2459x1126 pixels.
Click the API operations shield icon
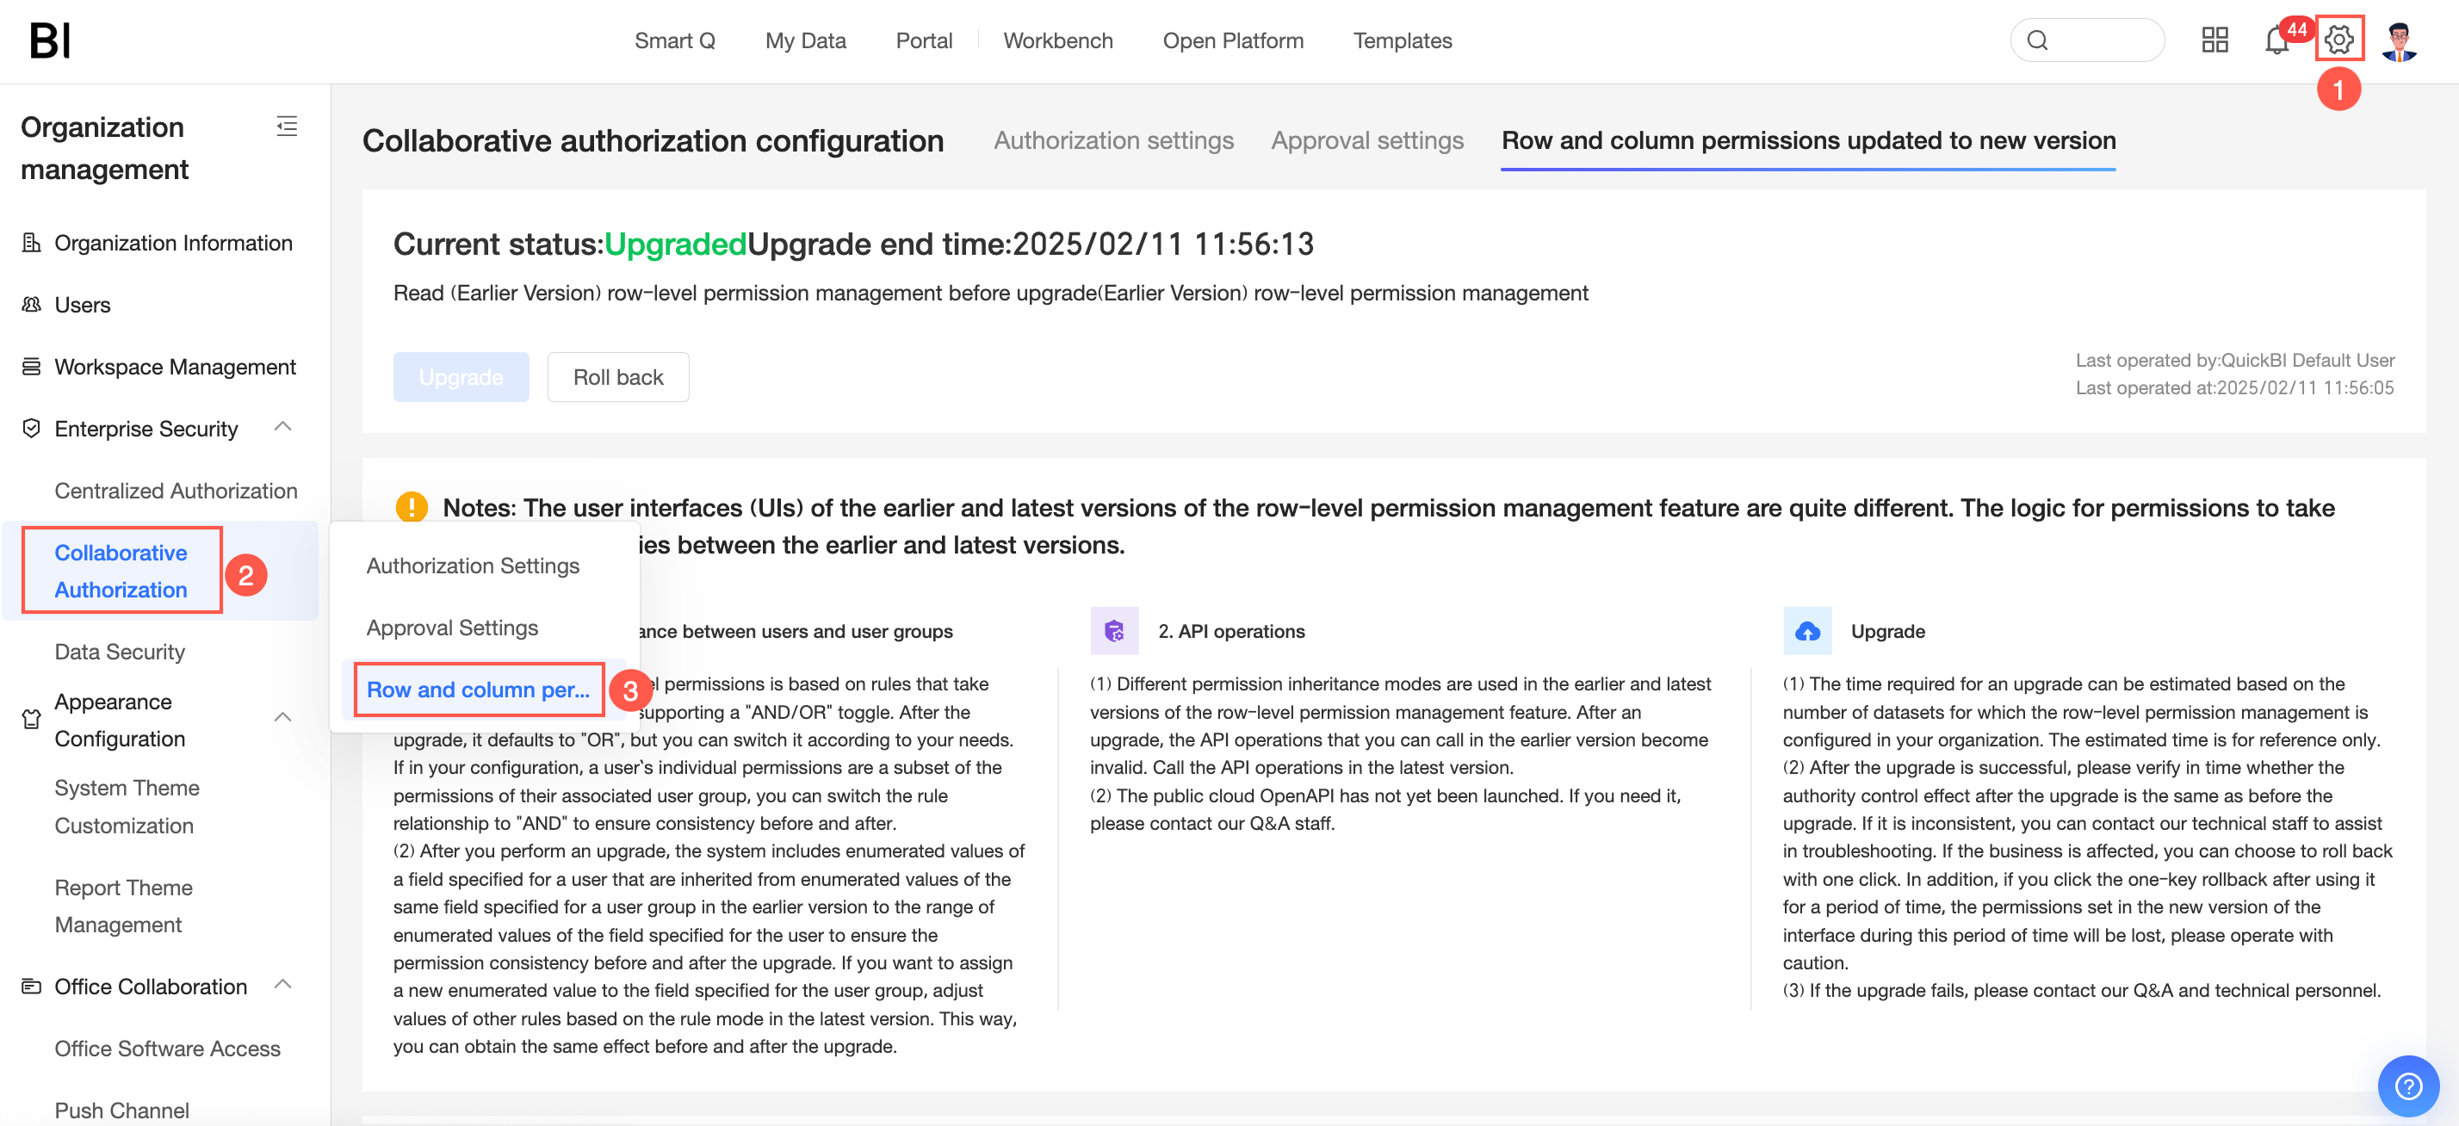tap(1114, 631)
